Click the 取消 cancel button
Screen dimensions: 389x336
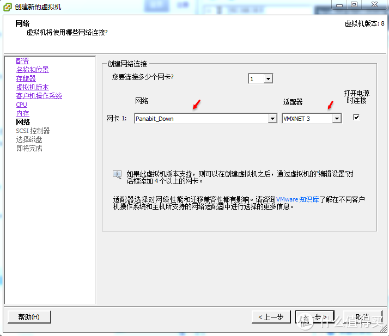click(362, 317)
